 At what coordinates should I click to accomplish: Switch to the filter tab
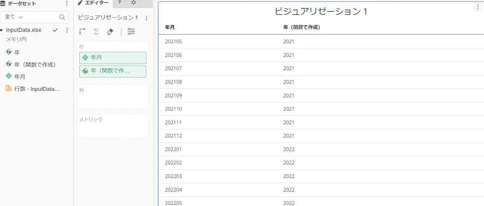[x=120, y=3]
